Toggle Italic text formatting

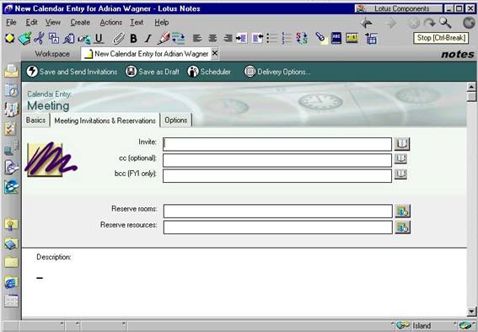click(148, 39)
